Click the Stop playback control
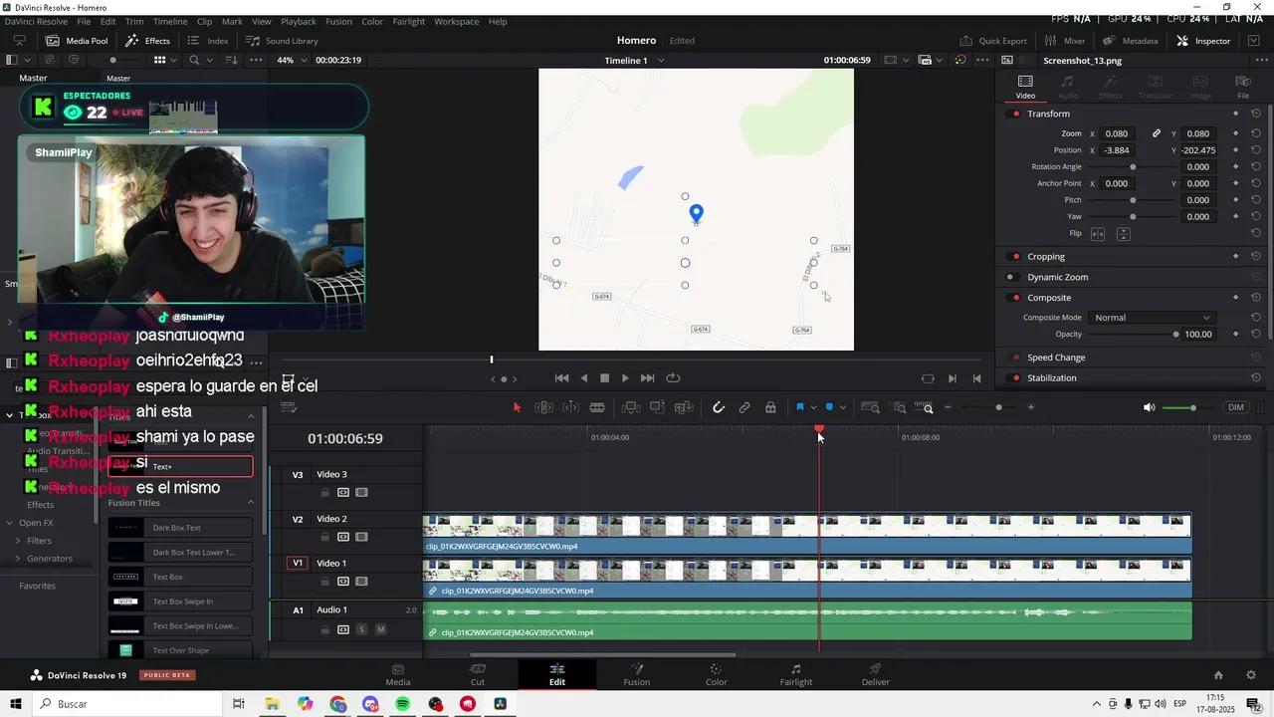This screenshot has width=1274, height=717. point(604,378)
